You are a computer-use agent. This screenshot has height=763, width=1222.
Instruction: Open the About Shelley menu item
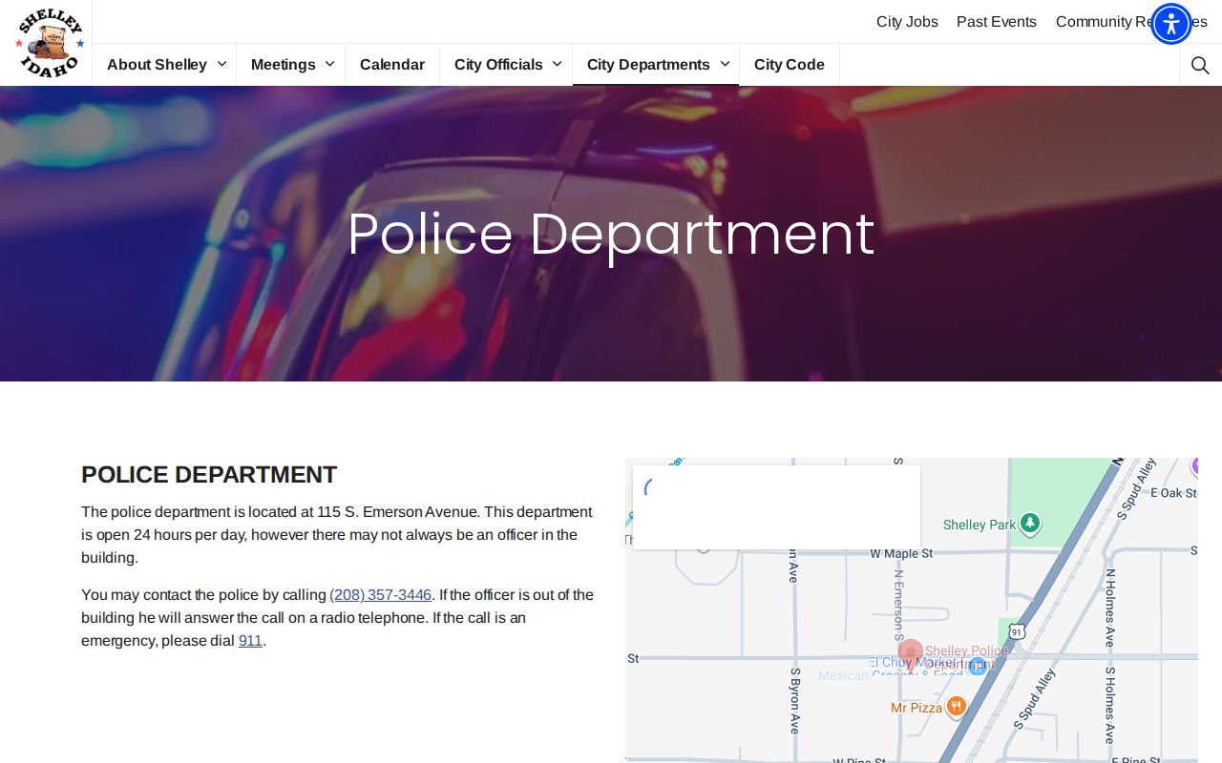coord(157,64)
